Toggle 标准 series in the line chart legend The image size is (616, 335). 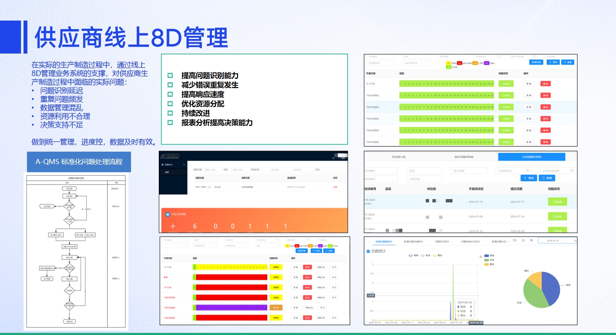point(426,255)
